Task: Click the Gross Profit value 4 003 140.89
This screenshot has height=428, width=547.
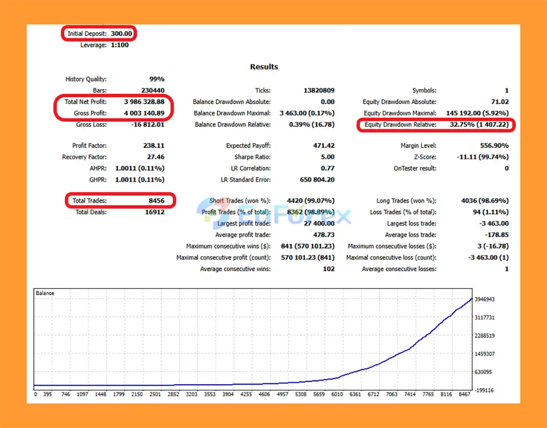Action: tap(144, 113)
